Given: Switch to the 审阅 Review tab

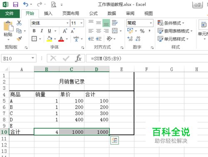Looking at the screenshot, I should [130, 13].
